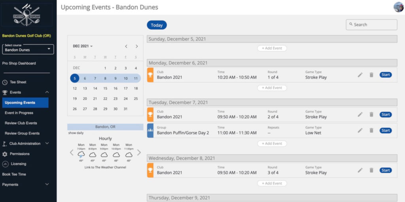Click the blue group icon beside Bandon Puffin/Gorse

(150, 131)
